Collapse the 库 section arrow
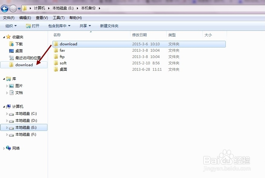This screenshot has width=265, height=178. 4,79
